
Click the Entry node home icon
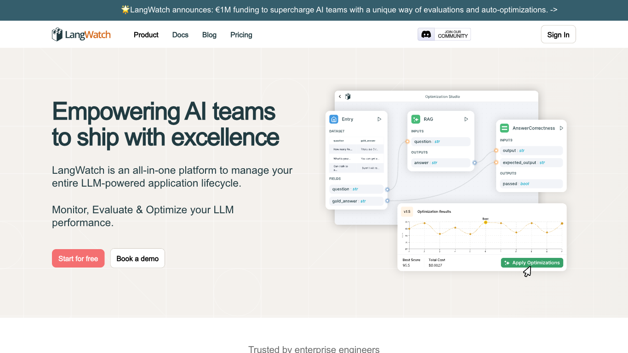pos(334,119)
